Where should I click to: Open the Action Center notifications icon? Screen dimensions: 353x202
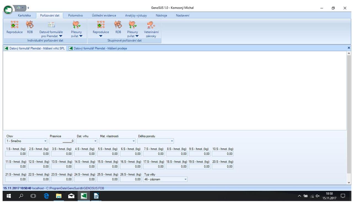tap(343, 196)
